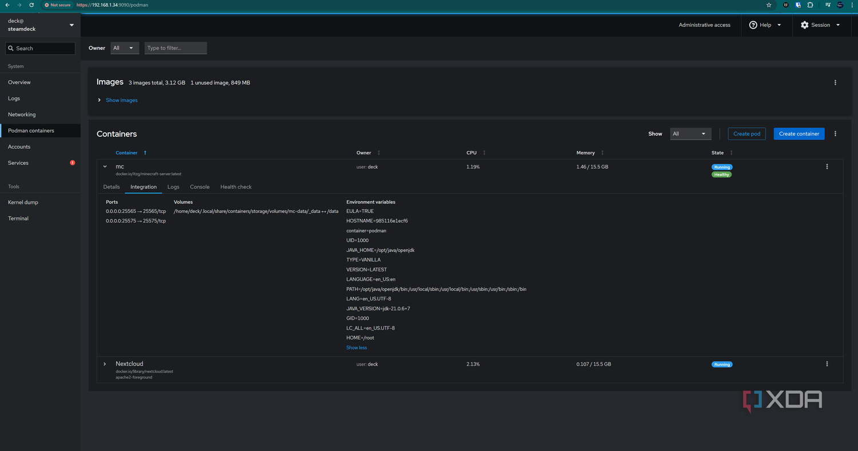Expand the Nextcloud container row
The height and width of the screenshot is (451, 858).
tap(105, 364)
